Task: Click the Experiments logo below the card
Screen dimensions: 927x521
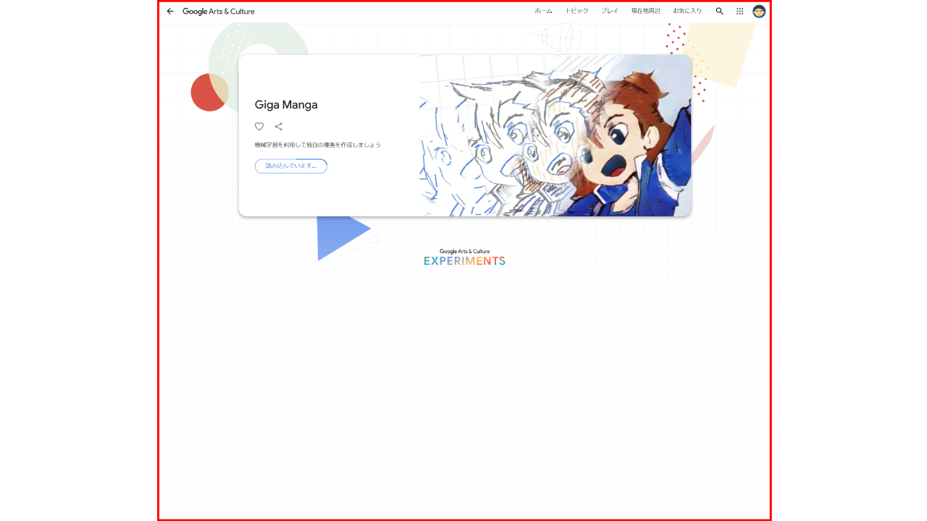Action: 464,258
